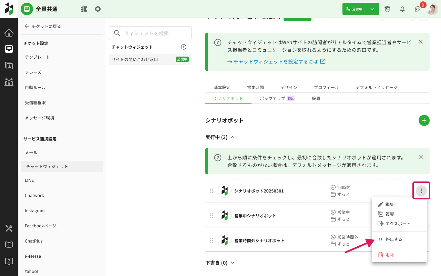
Task: Collapse the 実行中 (3) section
Action: 233,137
